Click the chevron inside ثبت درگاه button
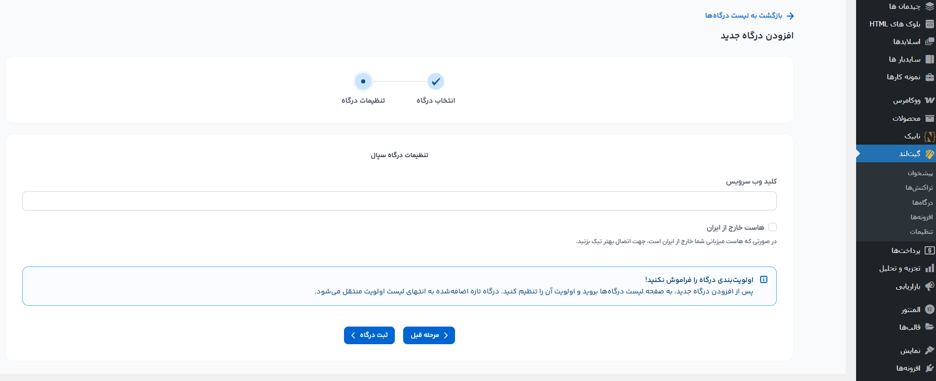936x381 pixels. [353, 335]
